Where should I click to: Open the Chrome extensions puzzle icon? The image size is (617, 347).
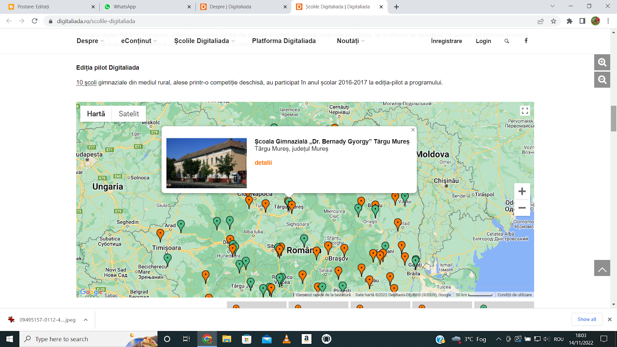pyautogui.click(x=570, y=21)
